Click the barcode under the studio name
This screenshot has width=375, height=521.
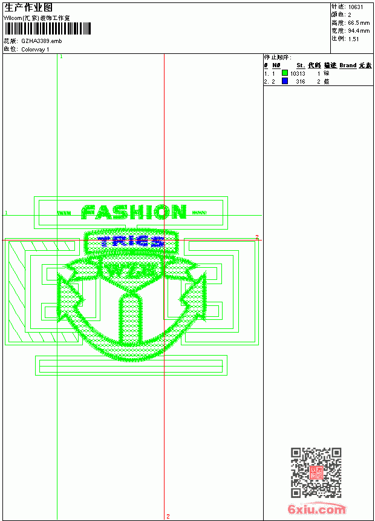tap(48, 28)
